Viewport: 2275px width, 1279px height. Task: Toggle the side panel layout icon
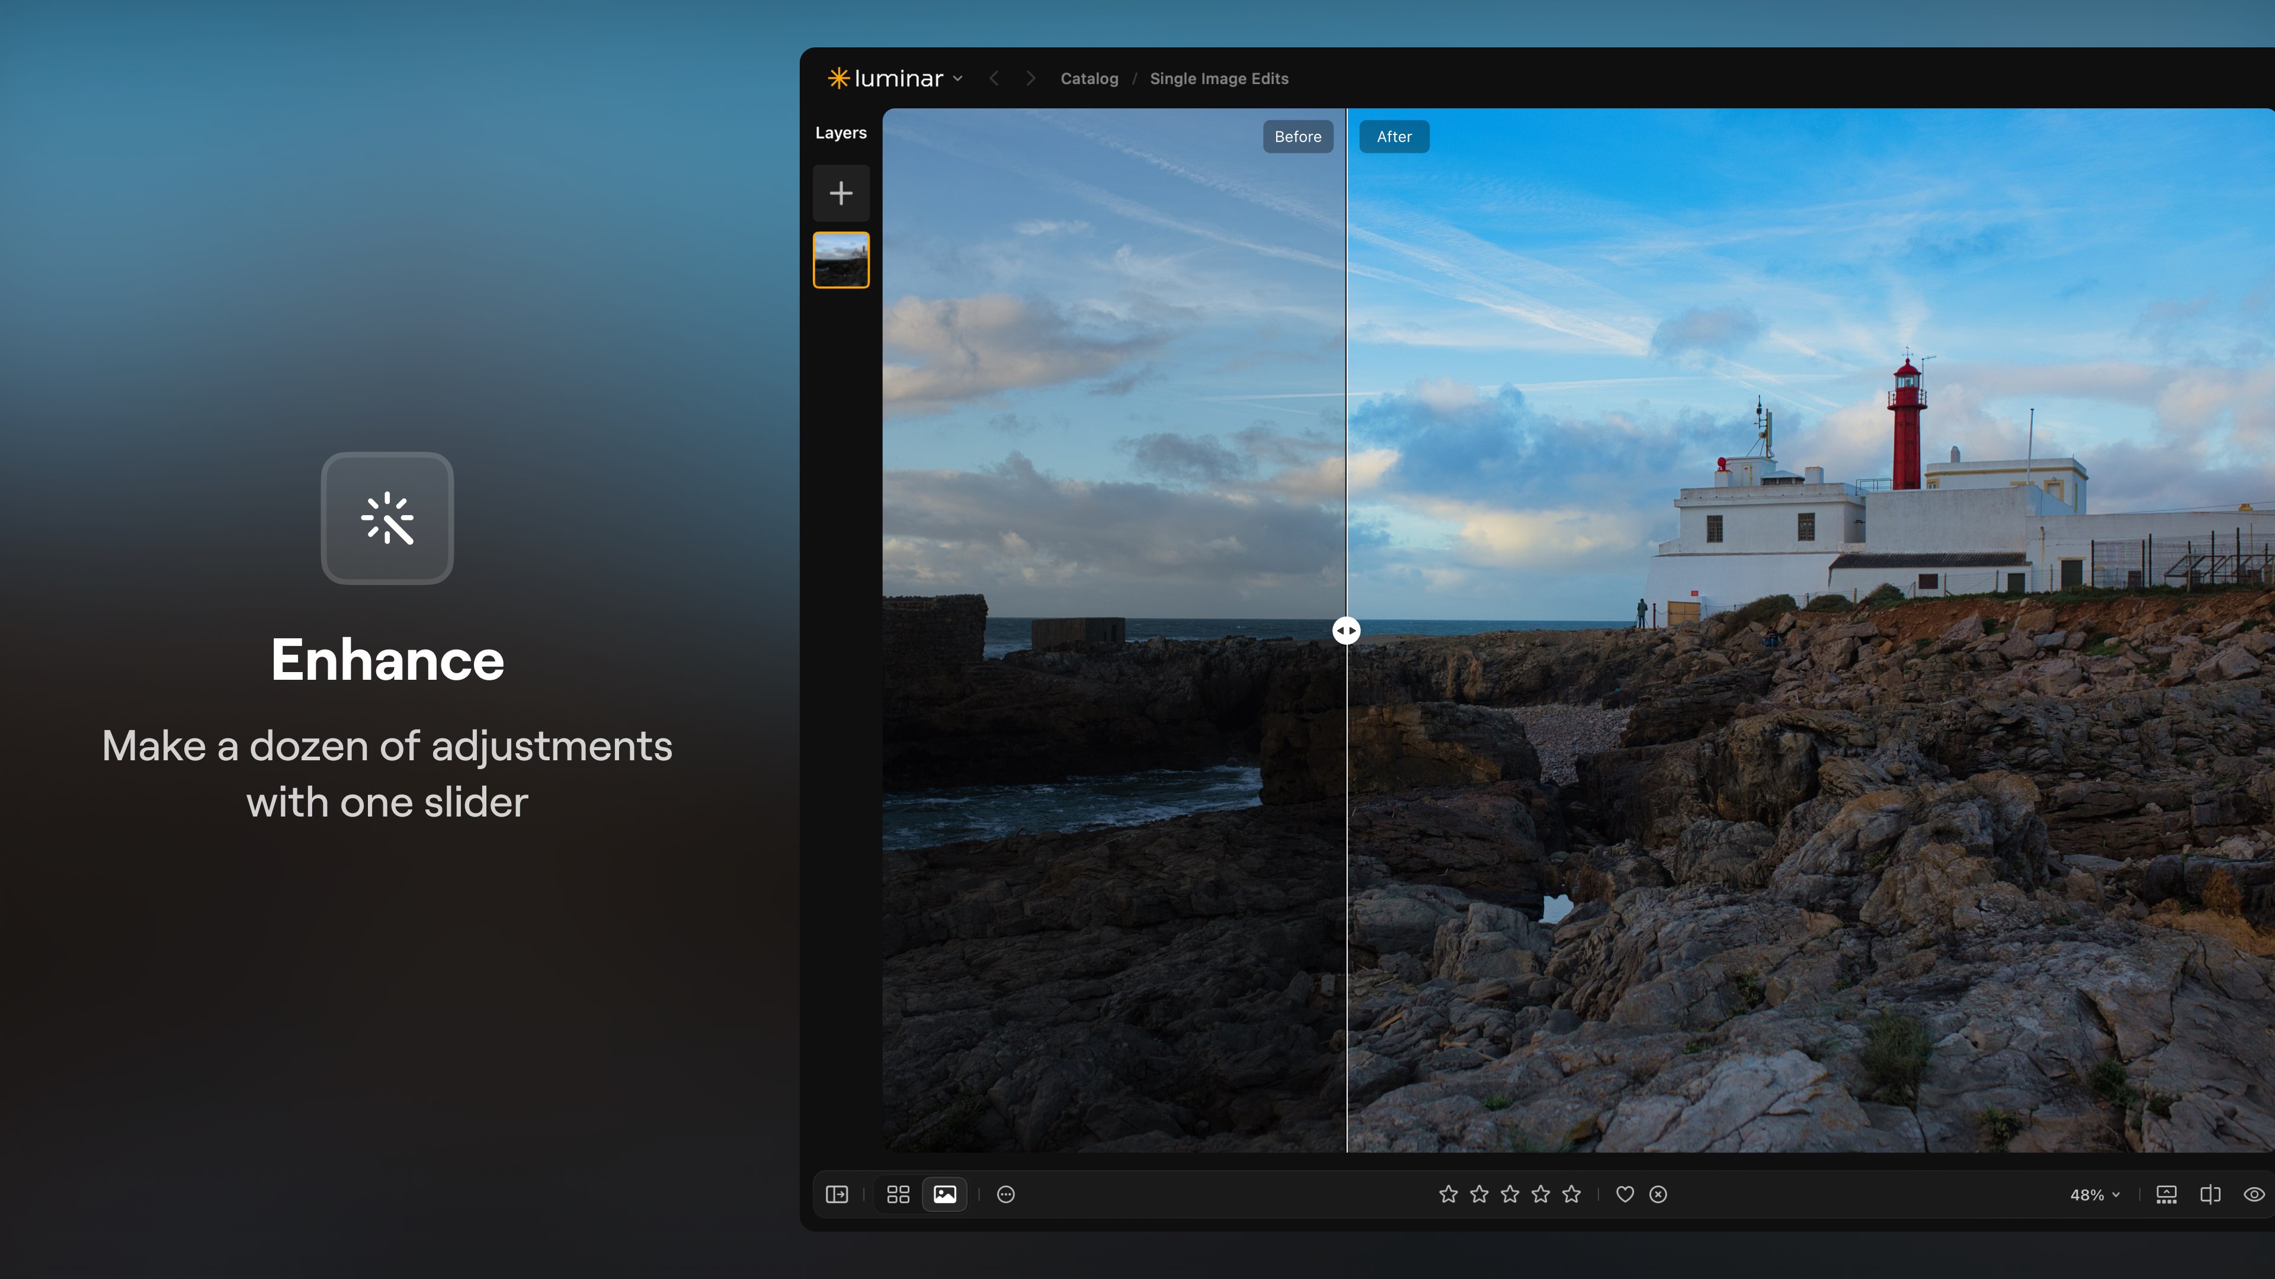click(837, 1194)
